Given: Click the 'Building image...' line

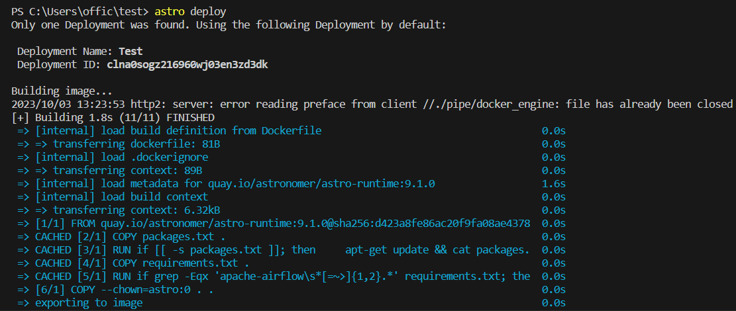Looking at the screenshot, I should pyautogui.click(x=62, y=91).
